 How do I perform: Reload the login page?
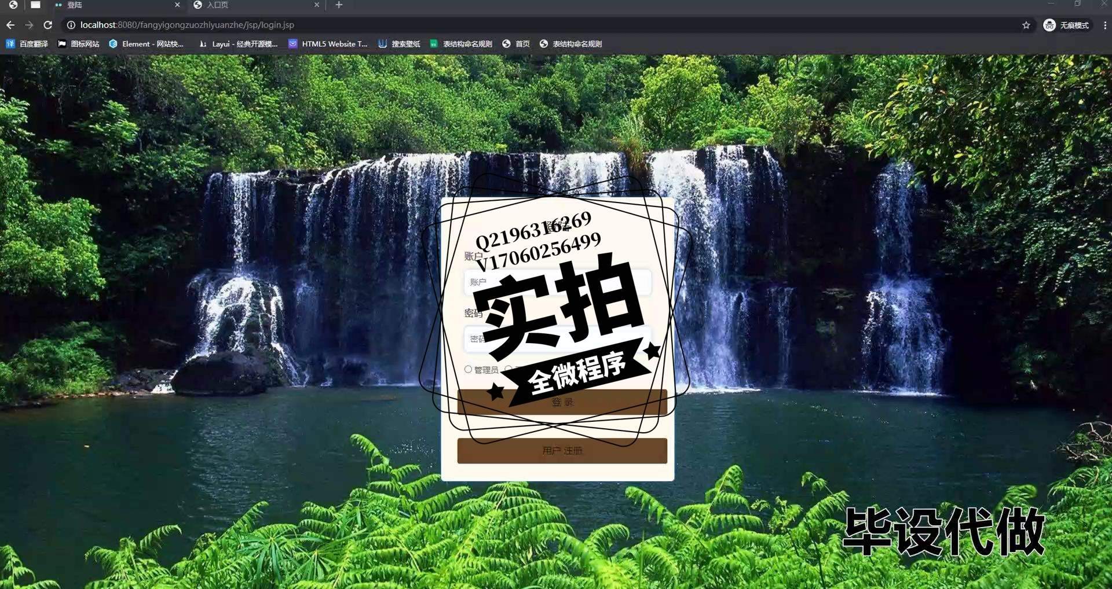tap(48, 25)
